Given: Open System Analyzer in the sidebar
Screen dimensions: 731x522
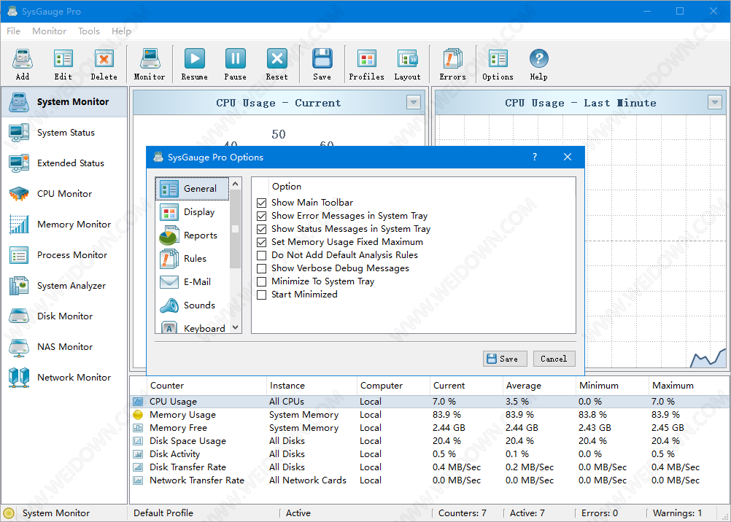Looking at the screenshot, I should coord(64,286).
